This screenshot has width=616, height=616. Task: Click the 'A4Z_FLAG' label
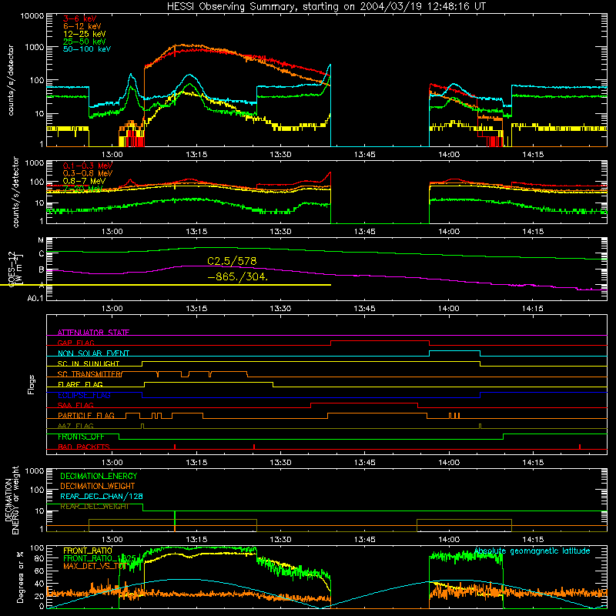point(75,426)
